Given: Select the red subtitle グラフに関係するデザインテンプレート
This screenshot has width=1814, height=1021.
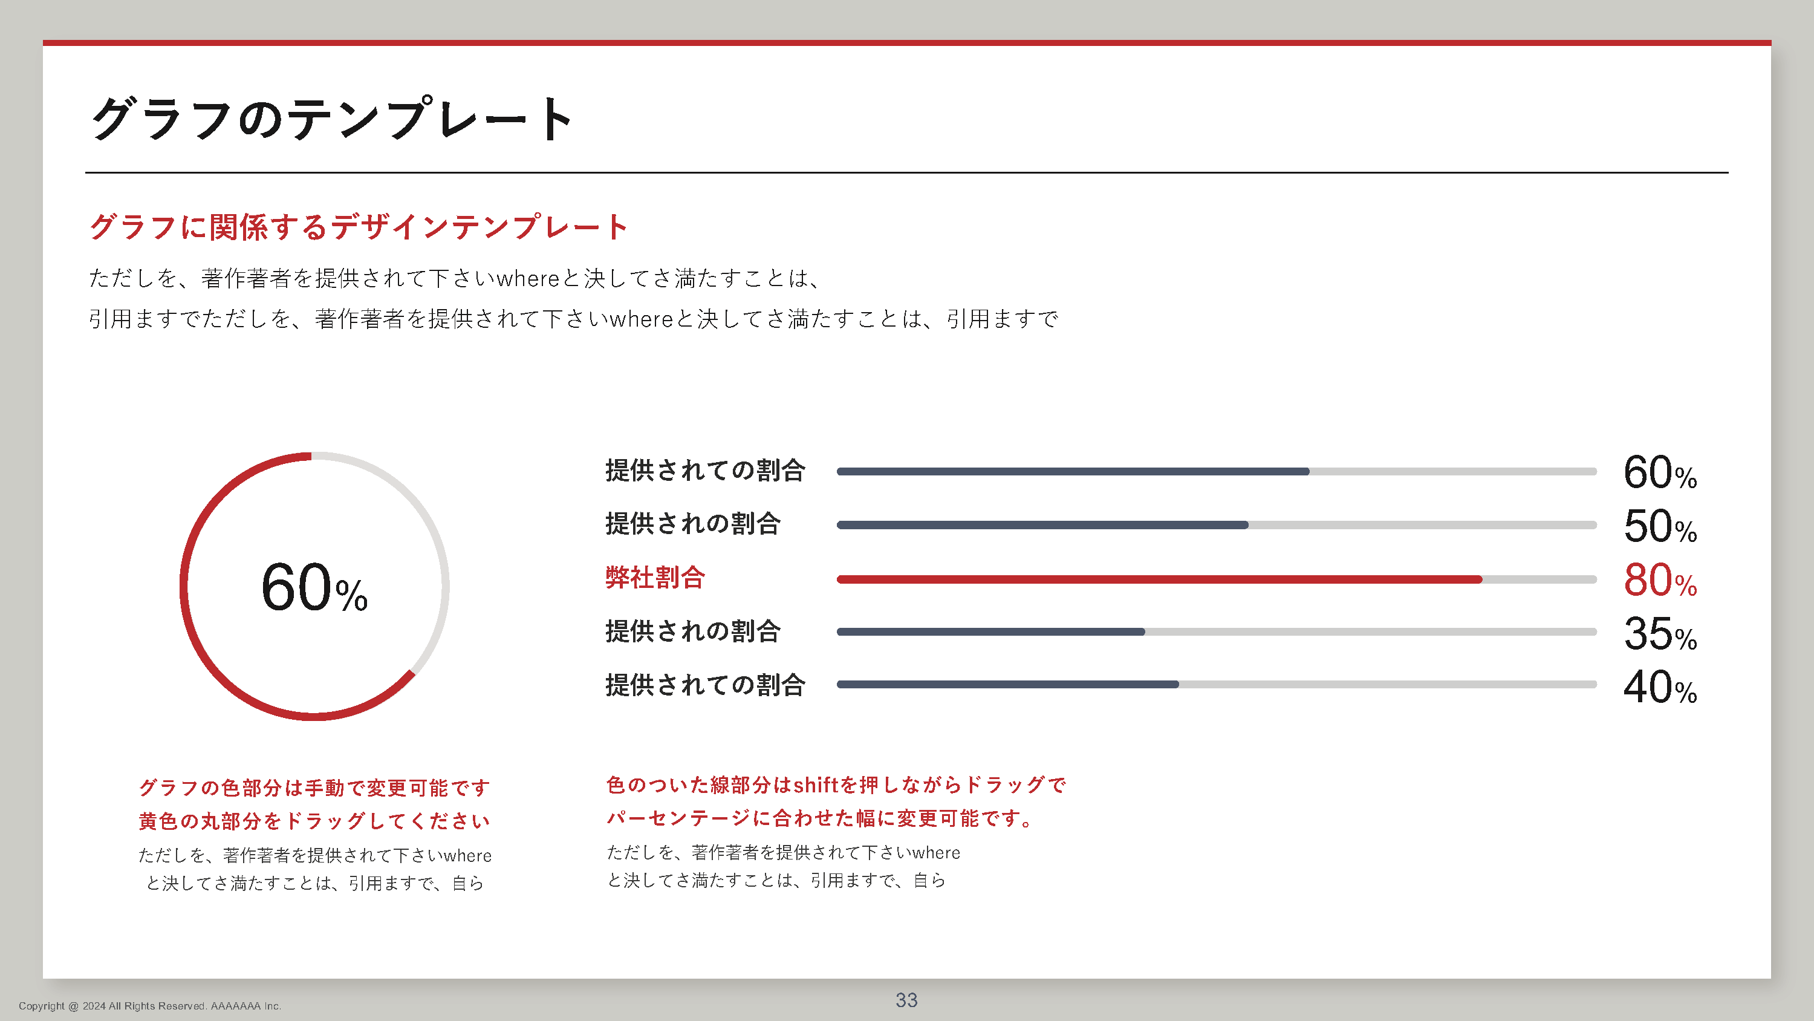Looking at the screenshot, I should click(358, 227).
